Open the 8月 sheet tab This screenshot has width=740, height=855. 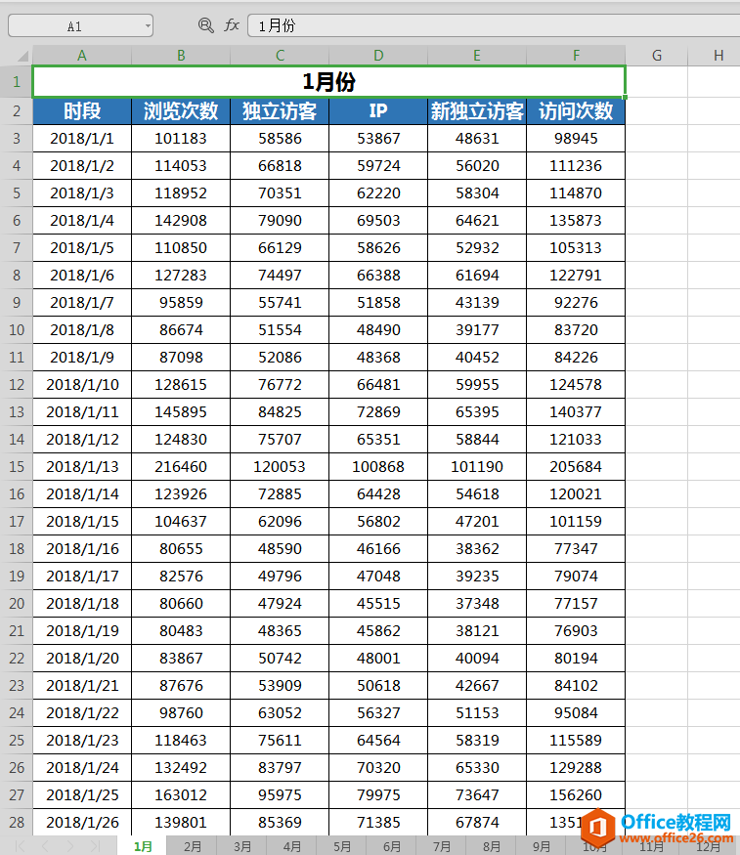(x=492, y=846)
